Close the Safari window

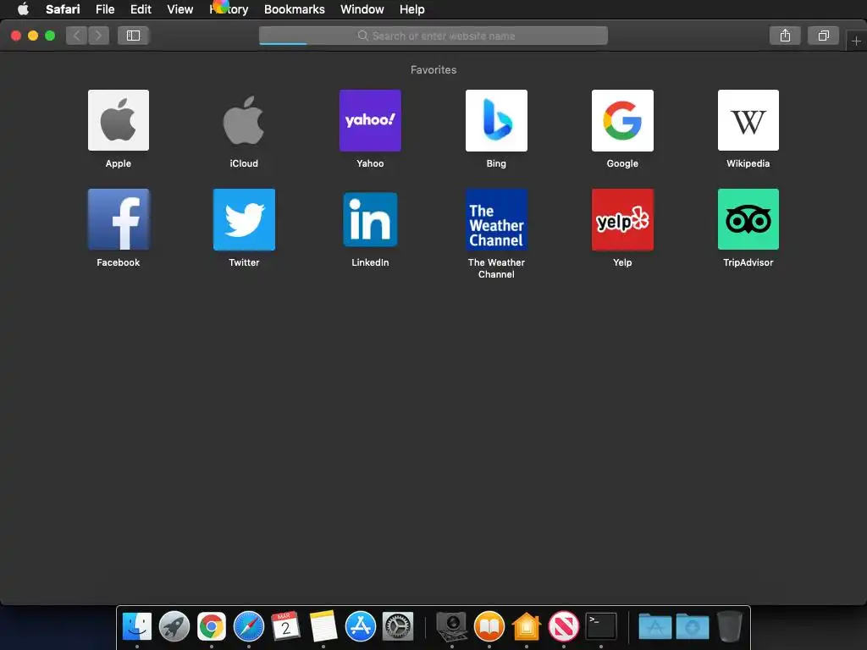click(16, 36)
